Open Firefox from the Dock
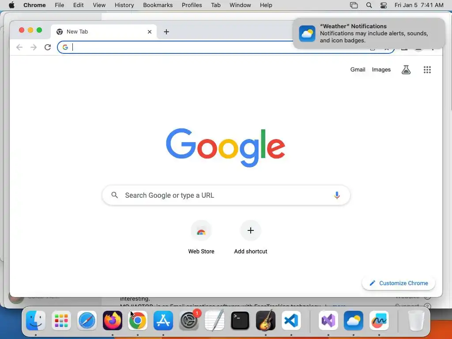This screenshot has height=339, width=452. pos(113,320)
